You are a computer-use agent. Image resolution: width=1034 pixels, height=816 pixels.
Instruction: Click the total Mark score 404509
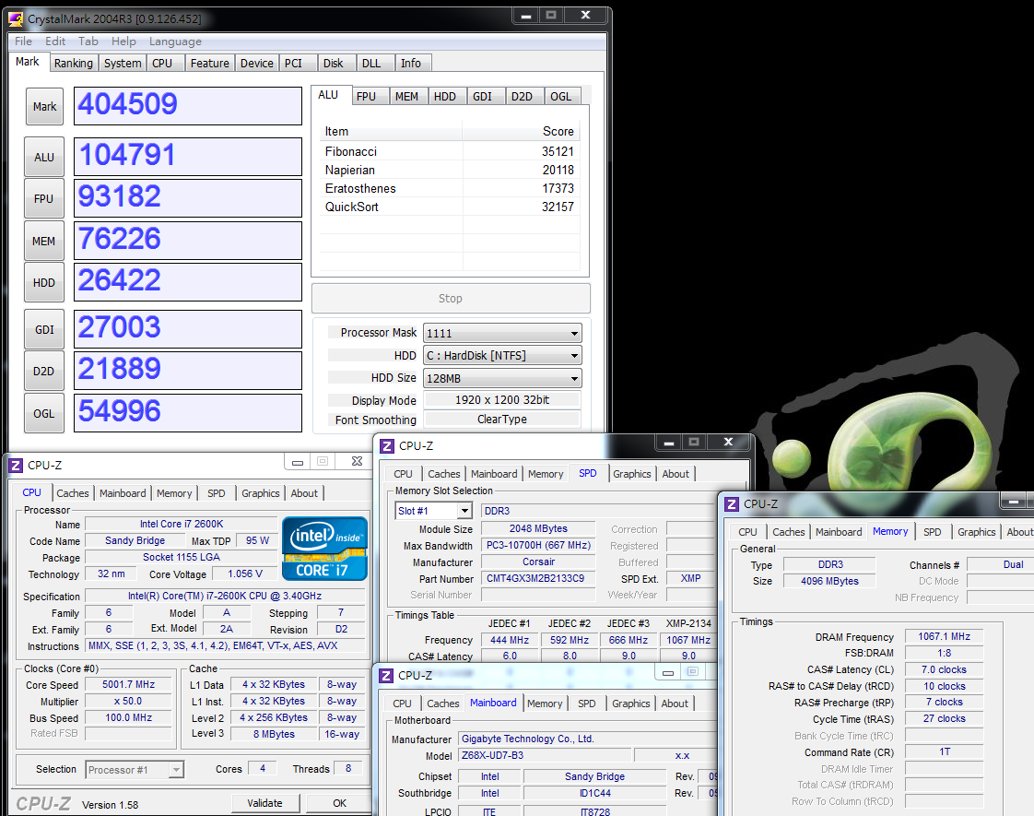point(188,105)
